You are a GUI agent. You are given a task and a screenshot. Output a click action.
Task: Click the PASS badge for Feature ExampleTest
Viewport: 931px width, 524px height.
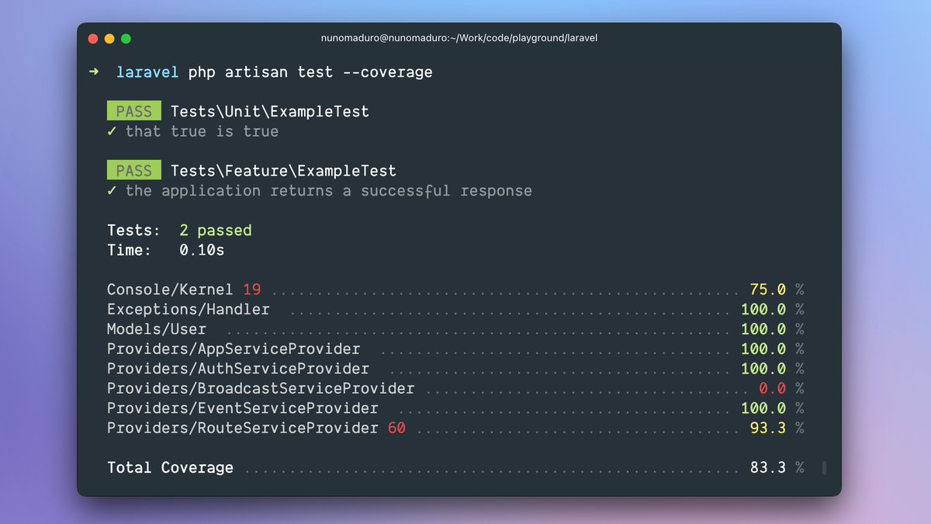134,171
